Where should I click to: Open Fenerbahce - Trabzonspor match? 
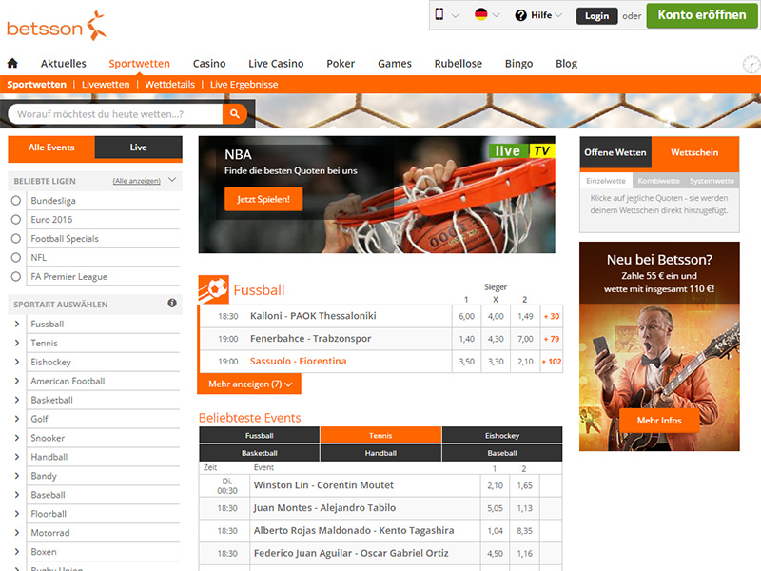point(311,339)
